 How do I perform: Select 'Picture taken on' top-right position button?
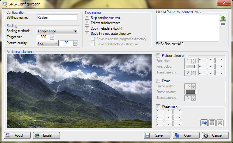pyautogui.click(x=219, y=61)
